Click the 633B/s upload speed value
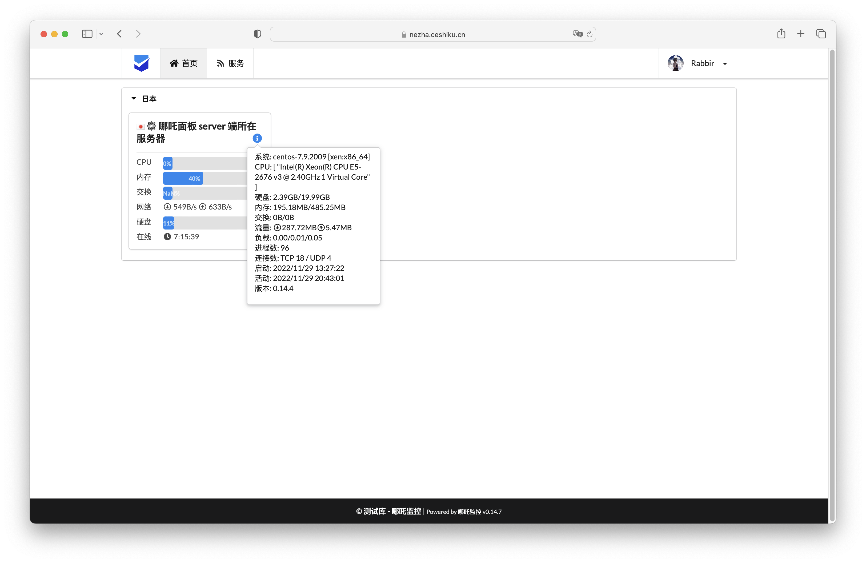The width and height of the screenshot is (866, 563). 220,207
